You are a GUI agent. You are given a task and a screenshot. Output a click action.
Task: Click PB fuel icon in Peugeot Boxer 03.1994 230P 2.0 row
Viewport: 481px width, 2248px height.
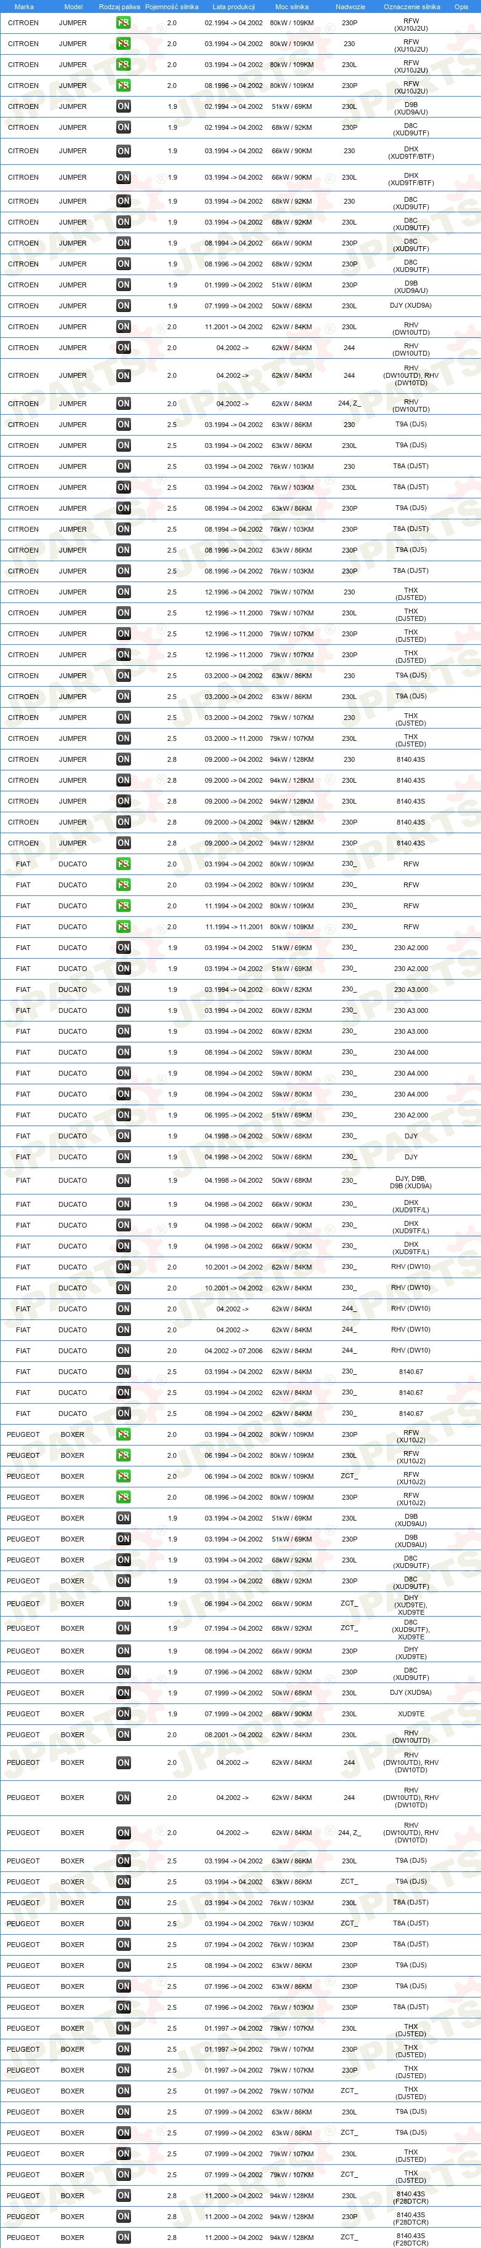[123, 1434]
